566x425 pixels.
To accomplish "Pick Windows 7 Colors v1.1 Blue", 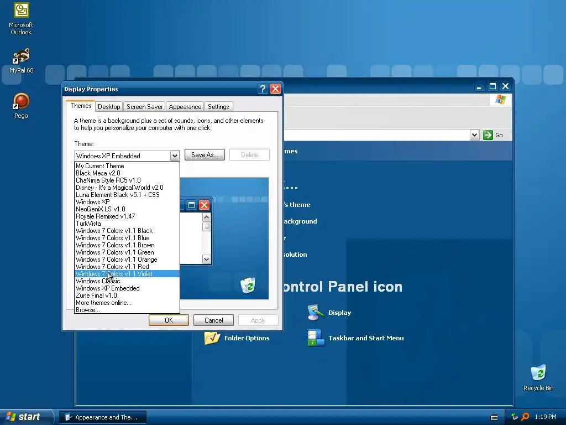I will [127, 238].
